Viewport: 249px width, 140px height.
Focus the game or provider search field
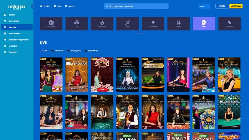(x=136, y=6)
